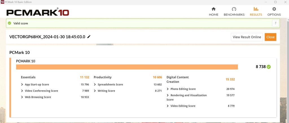Screen dimensions: 289x123
Task: Expand Writing Score details
Action: tap(95, 91)
